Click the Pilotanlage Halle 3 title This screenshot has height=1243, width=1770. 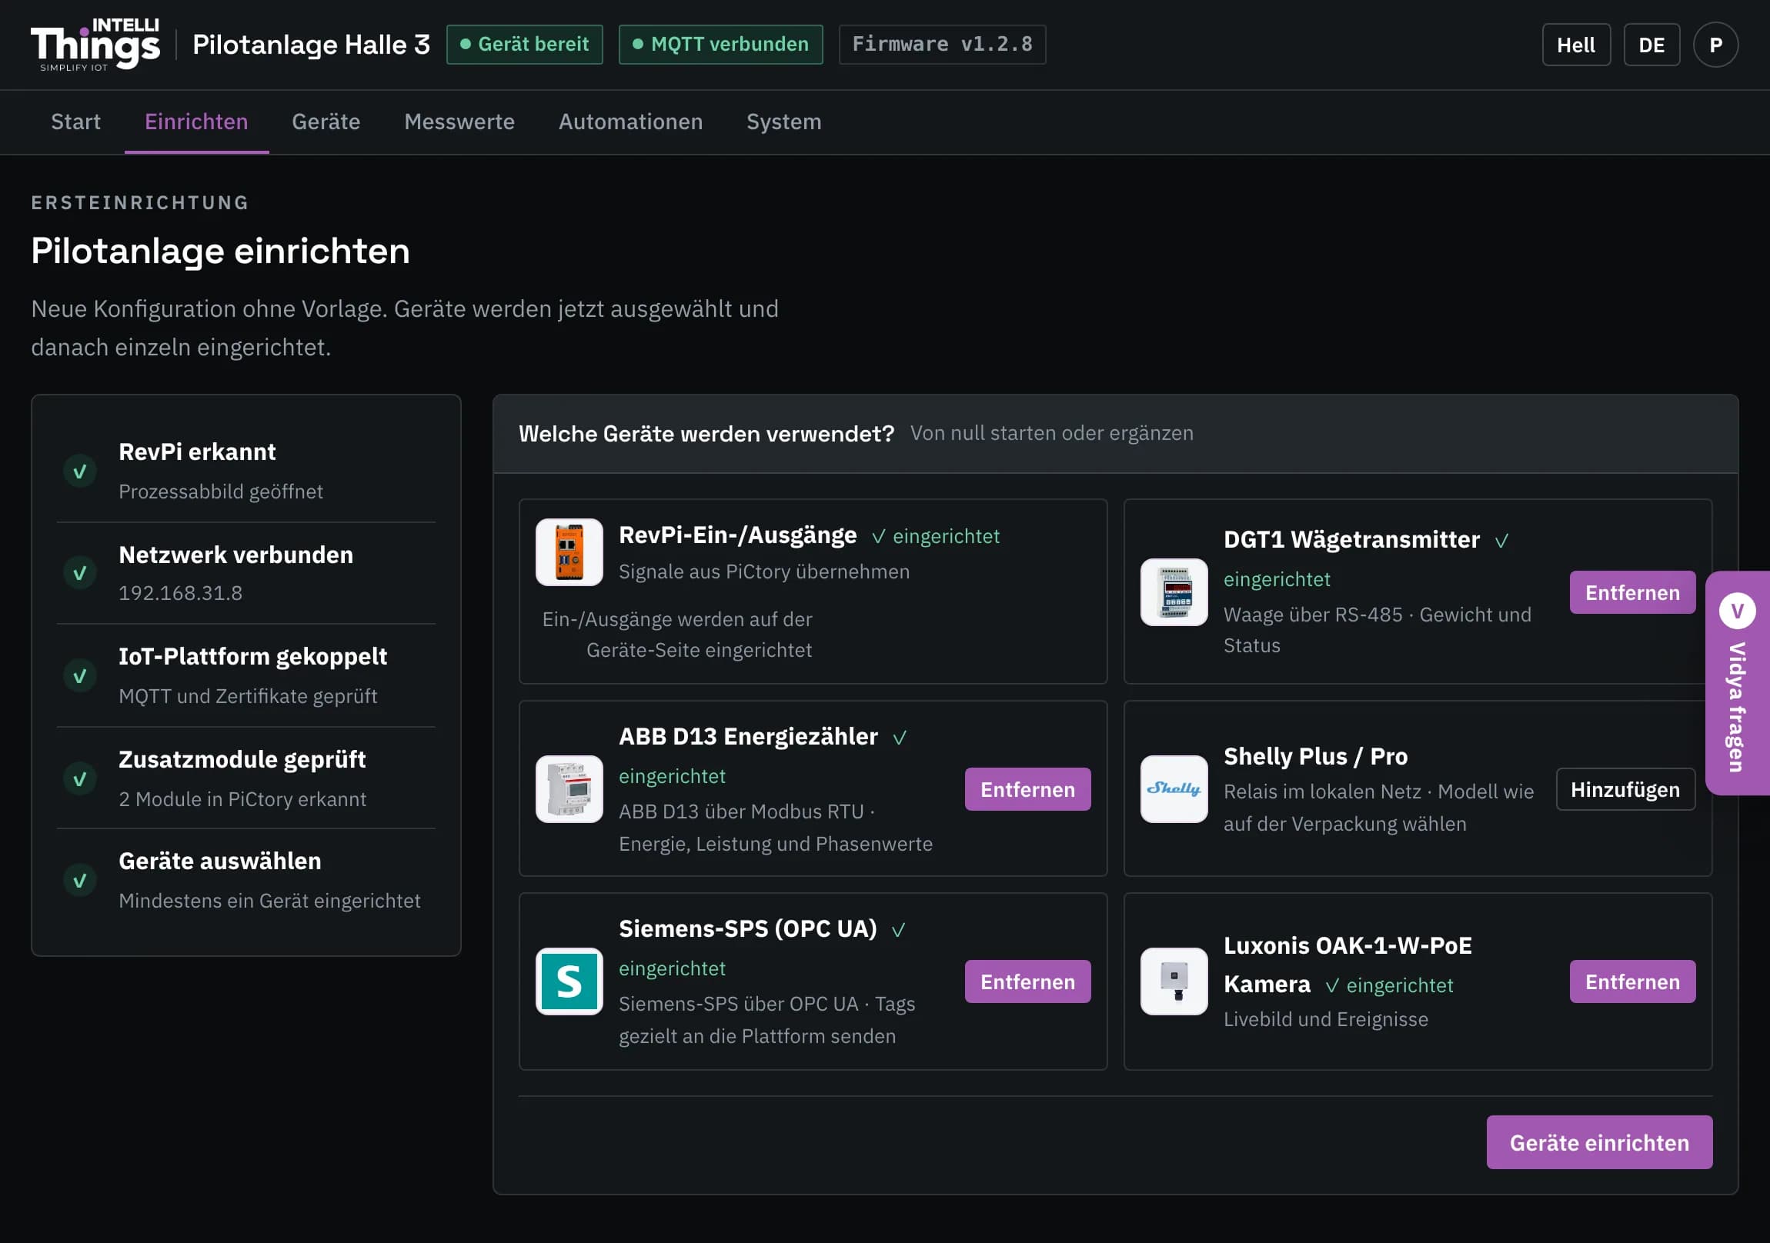(312, 45)
